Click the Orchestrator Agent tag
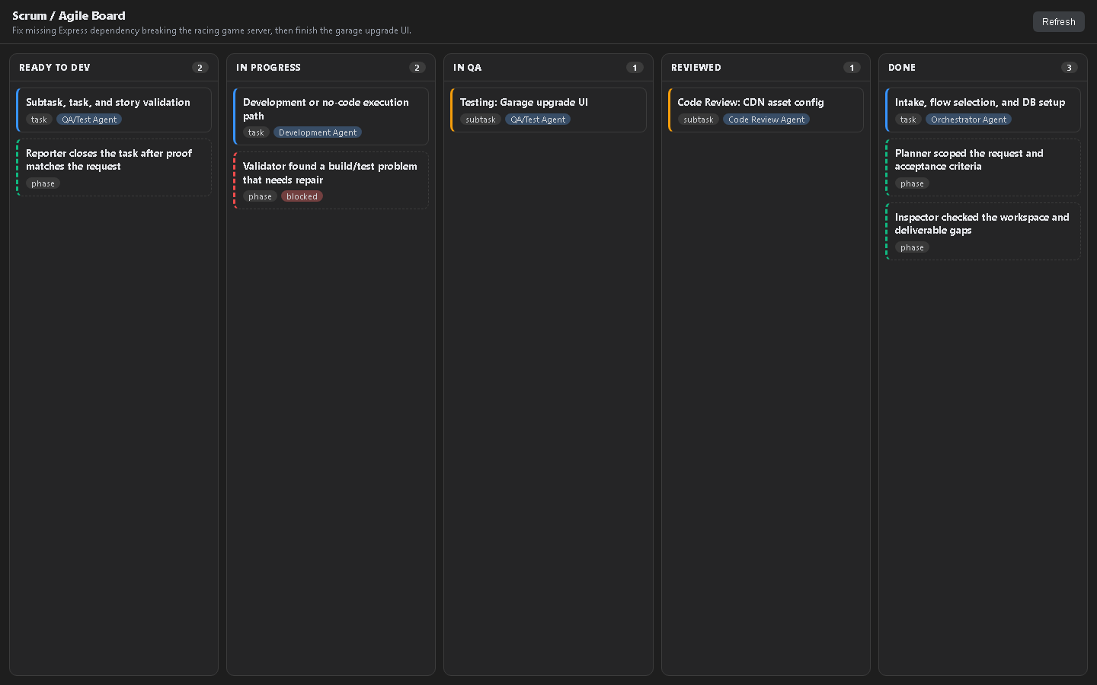Screen dimensions: 1097x685 (968, 119)
